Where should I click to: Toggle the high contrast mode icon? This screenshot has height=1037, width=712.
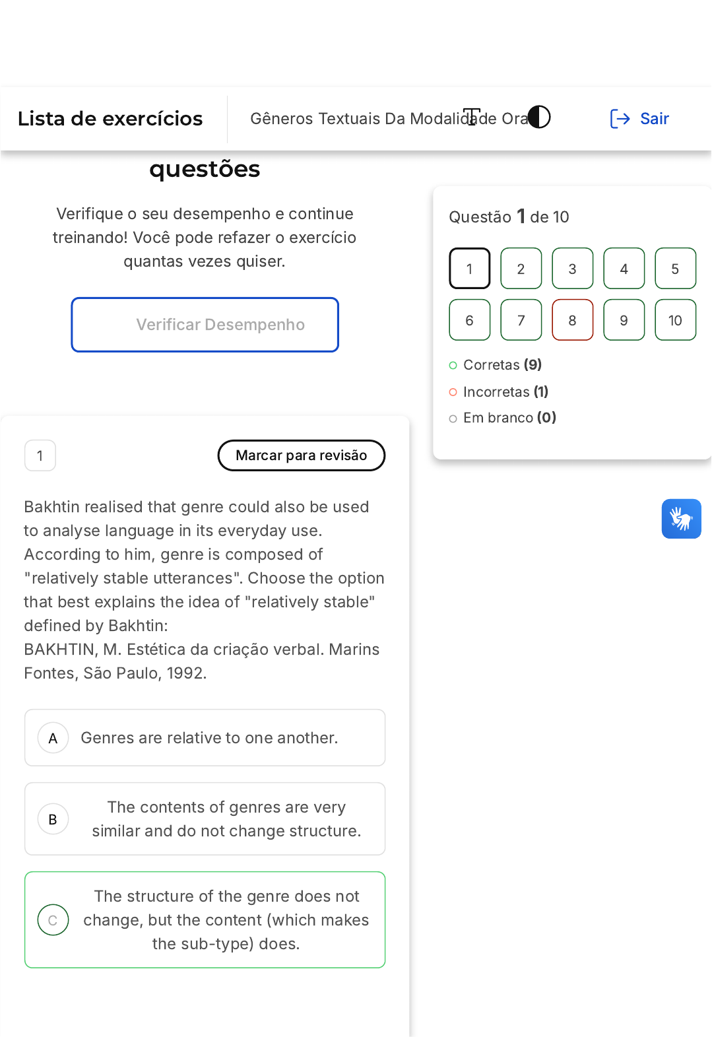point(539,117)
